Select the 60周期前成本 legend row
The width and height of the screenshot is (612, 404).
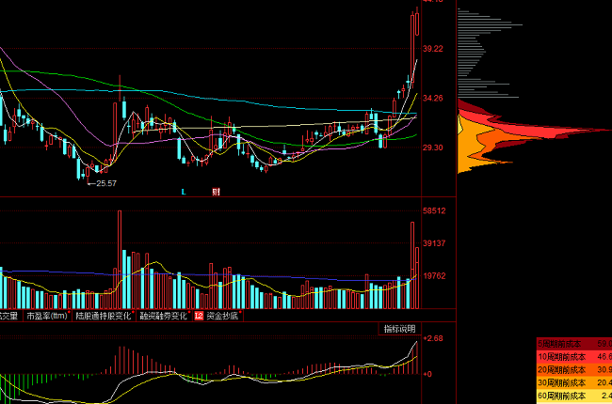click(x=574, y=396)
